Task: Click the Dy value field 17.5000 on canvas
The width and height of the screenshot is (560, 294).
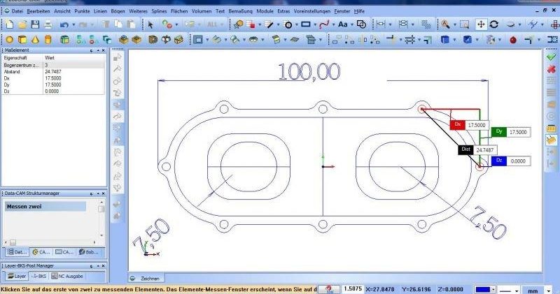Action: [519, 132]
